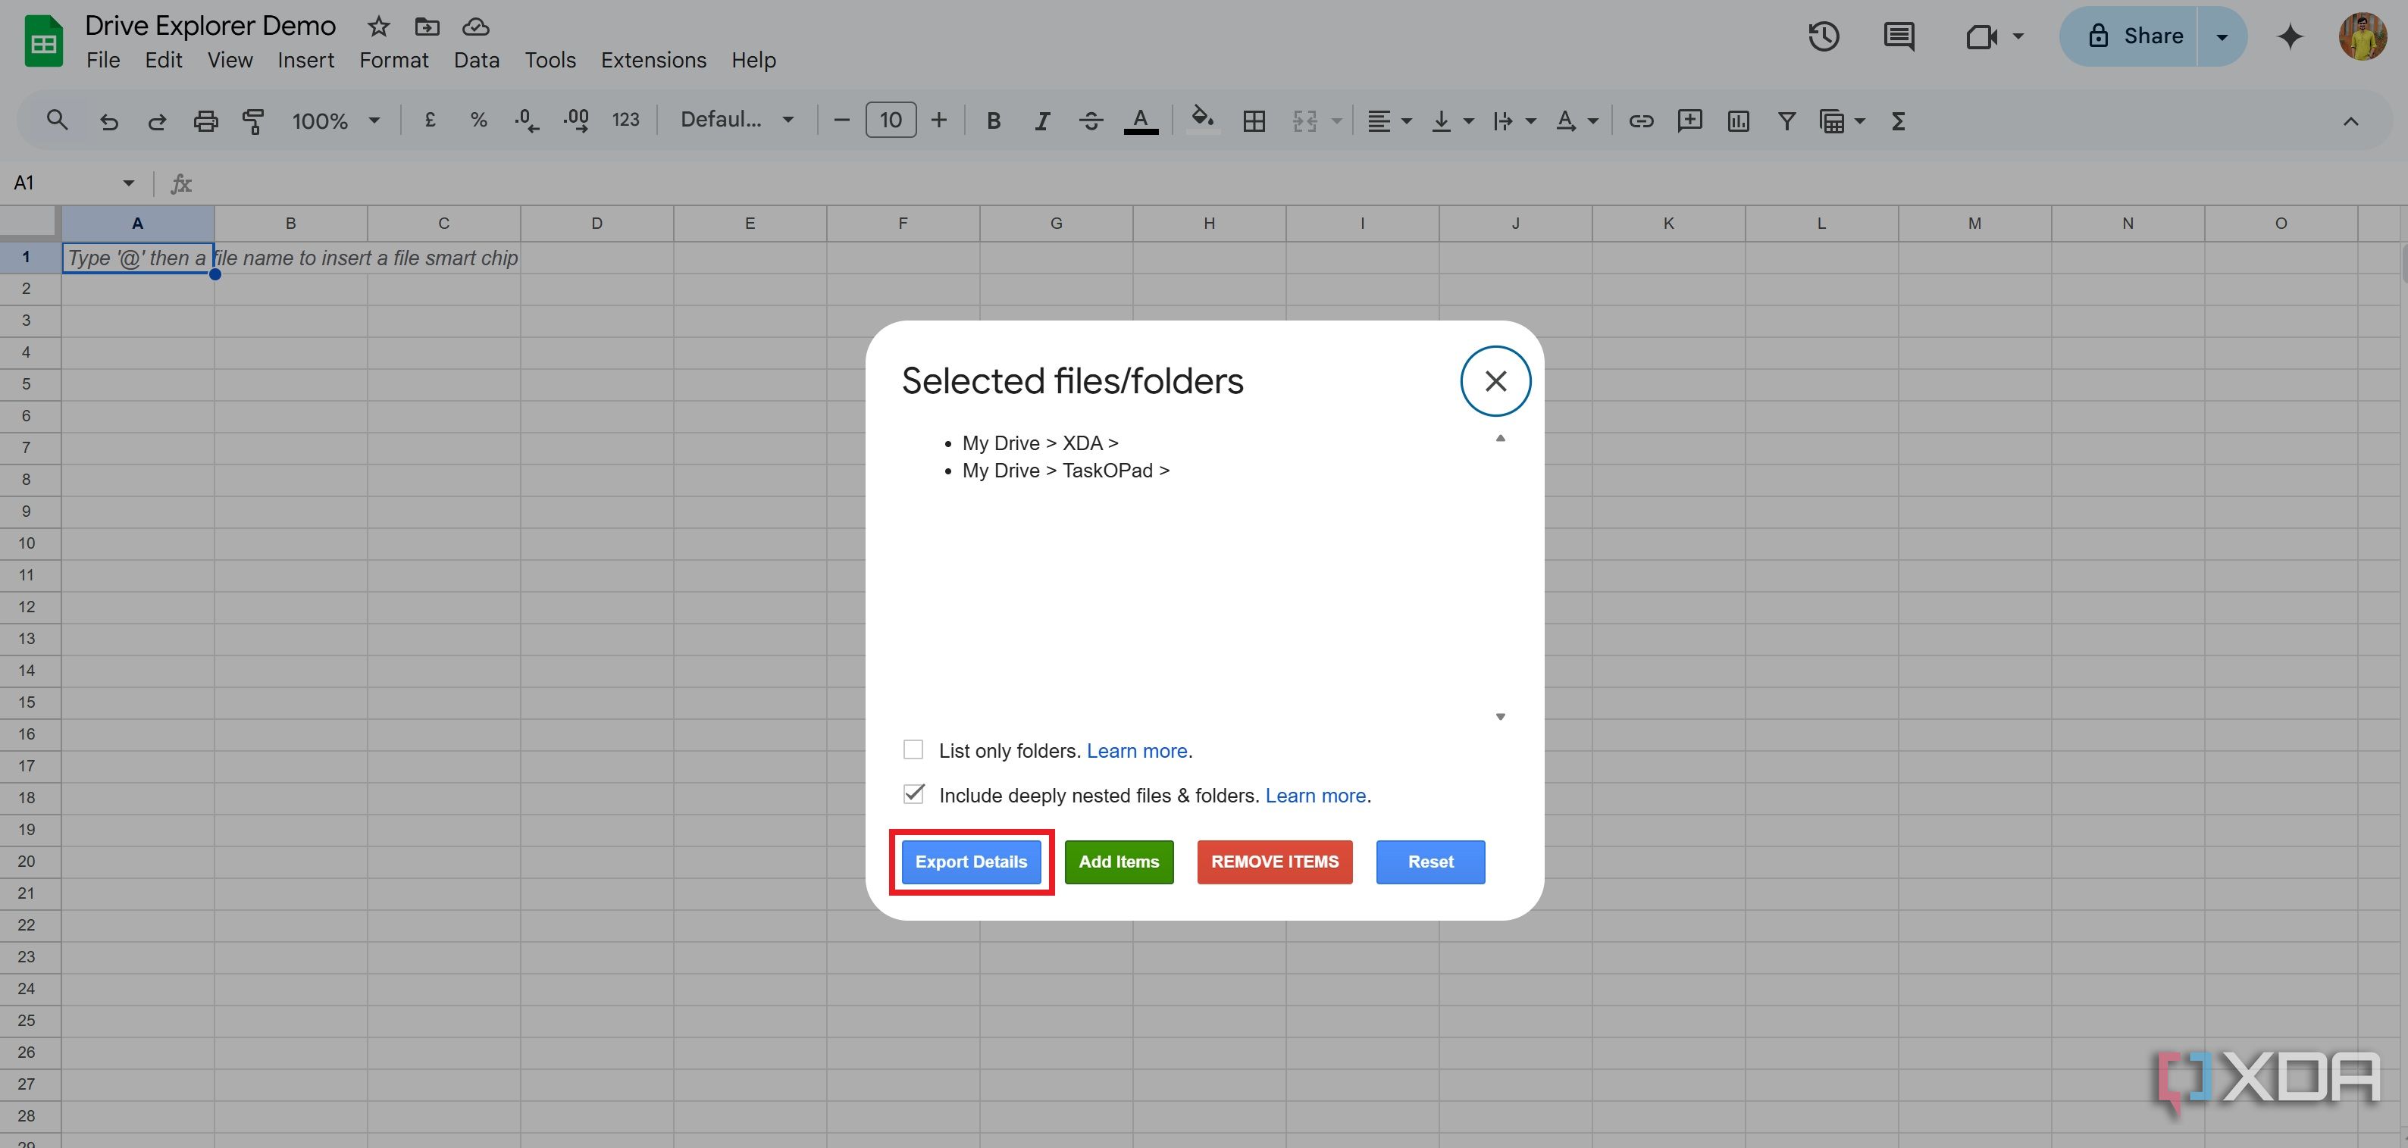This screenshot has width=2408, height=1148.
Task: Expand the Share options arrow
Action: point(2221,36)
